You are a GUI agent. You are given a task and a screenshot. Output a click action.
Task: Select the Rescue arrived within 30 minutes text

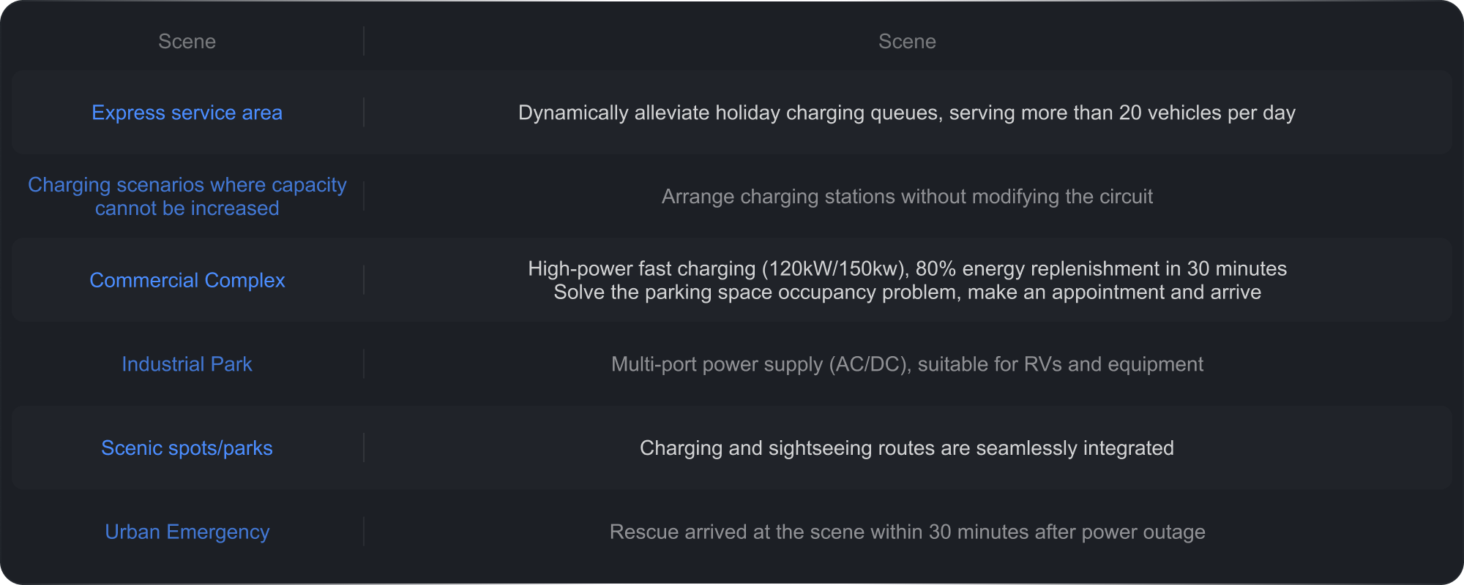[x=907, y=532]
